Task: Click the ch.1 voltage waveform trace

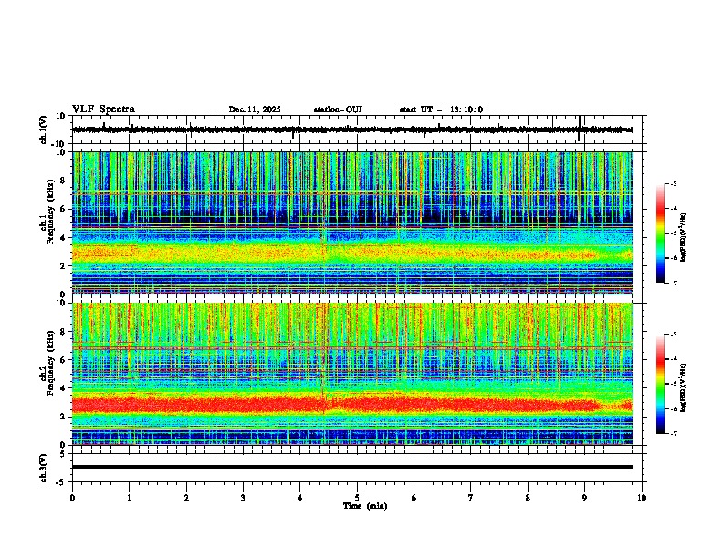Action: pos(352,129)
